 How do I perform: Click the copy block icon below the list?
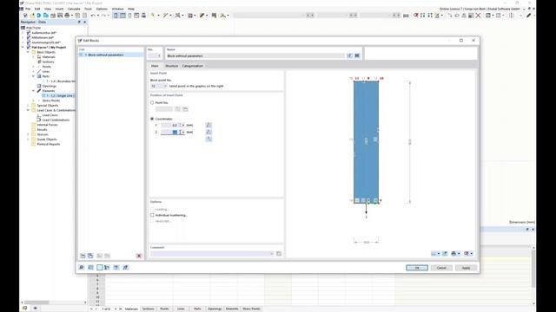click(x=90, y=256)
